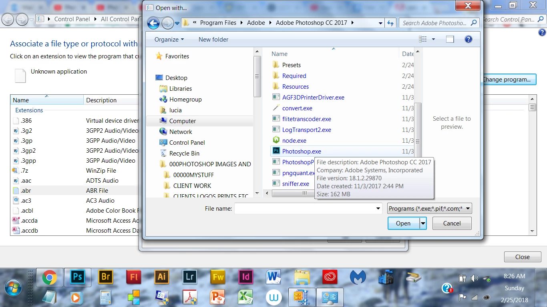Select Computer in the navigation pane
The height and width of the screenshot is (307, 547).
tap(183, 121)
